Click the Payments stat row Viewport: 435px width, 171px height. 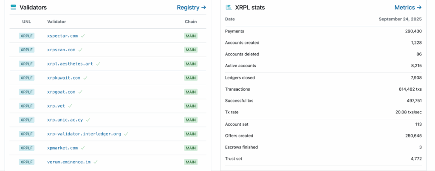tap(323, 31)
